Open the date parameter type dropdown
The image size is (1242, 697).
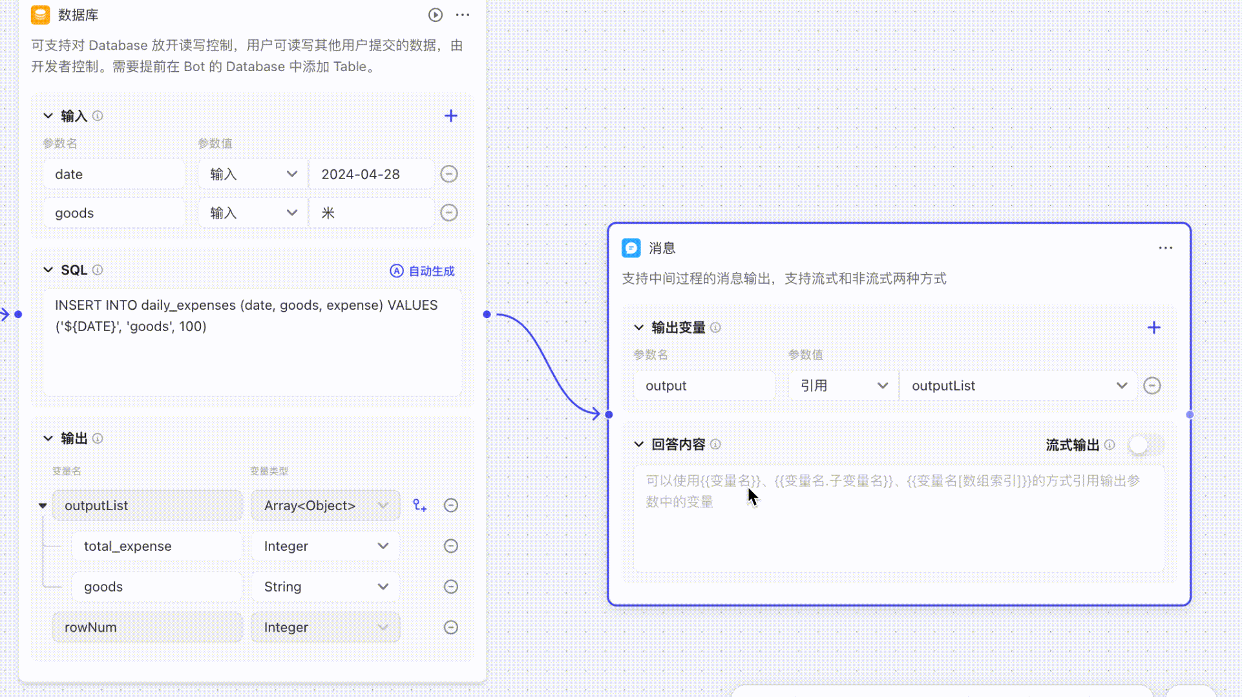253,175
